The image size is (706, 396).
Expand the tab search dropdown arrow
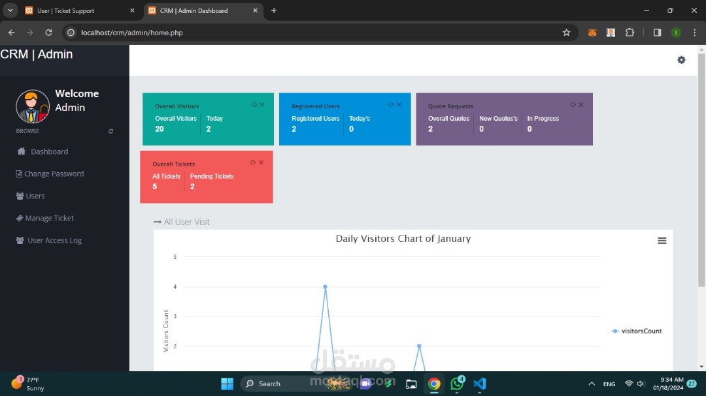coord(10,10)
